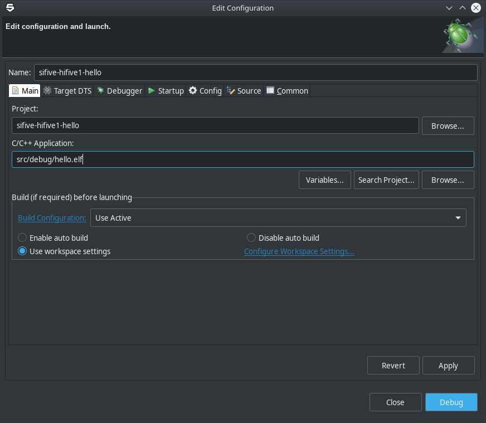Open Configure Workspace Settings link
486x423 pixels.
click(299, 251)
